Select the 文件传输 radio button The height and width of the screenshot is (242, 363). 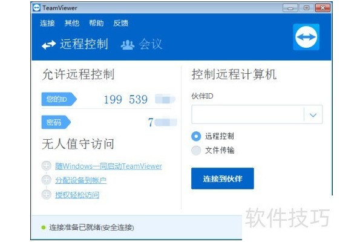pos(196,151)
